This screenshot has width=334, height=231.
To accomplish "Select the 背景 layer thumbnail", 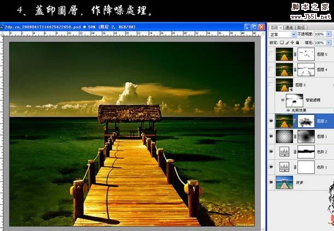I will tap(284, 183).
